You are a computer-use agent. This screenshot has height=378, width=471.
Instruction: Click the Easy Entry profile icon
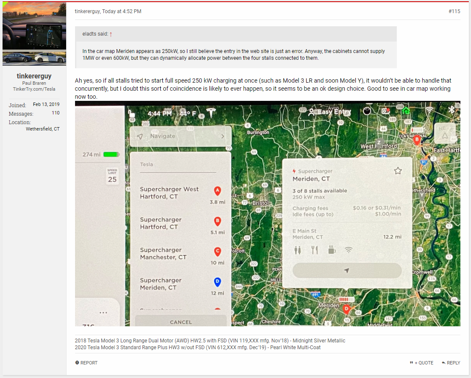[x=312, y=112]
